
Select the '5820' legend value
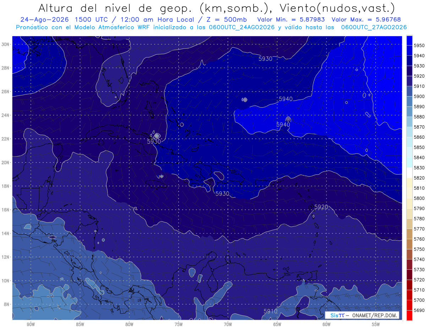click(419, 178)
